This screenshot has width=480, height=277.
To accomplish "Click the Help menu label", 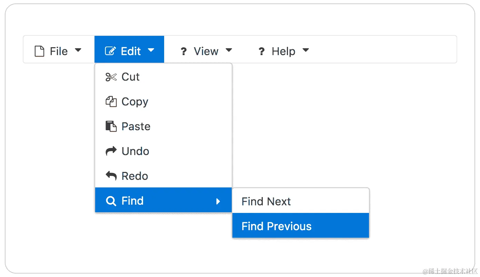I will click(x=283, y=51).
